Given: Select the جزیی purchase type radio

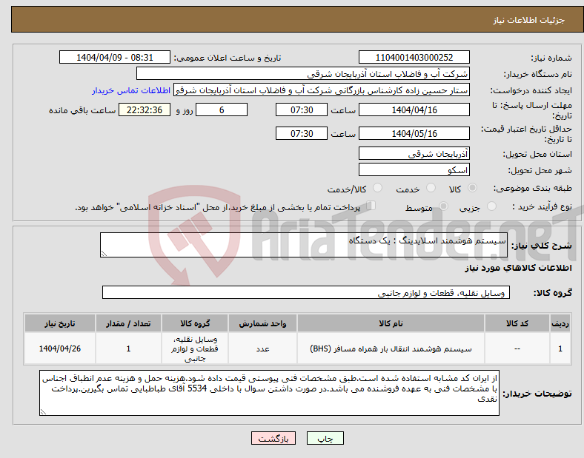Looking at the screenshot, I should tap(491, 206).
